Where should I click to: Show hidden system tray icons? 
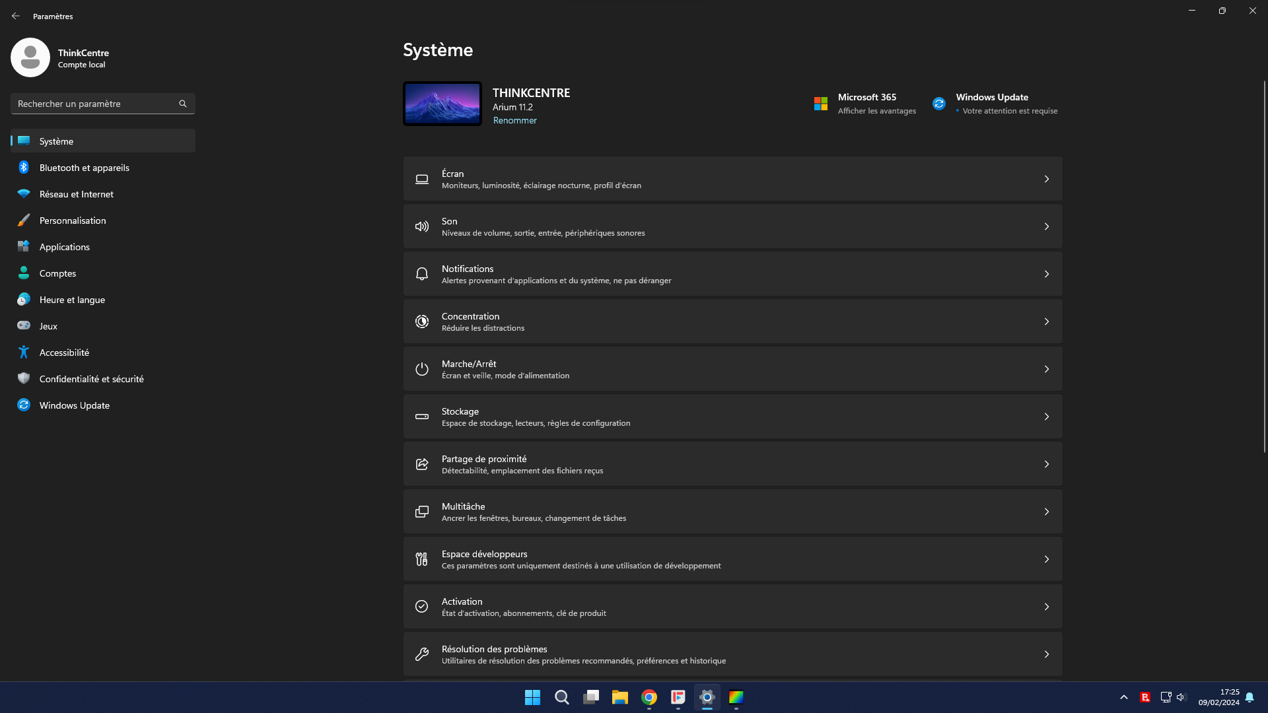tap(1123, 697)
